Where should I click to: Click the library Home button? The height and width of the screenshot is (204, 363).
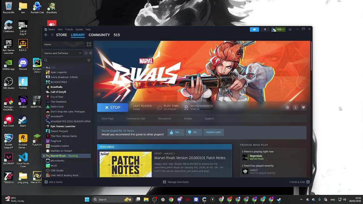pyautogui.click(x=64, y=44)
